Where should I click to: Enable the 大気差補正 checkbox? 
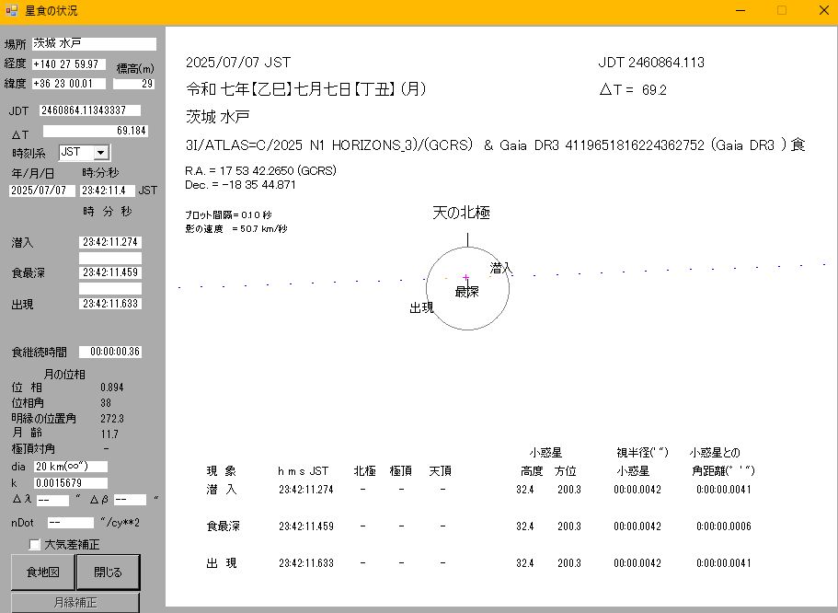[35, 545]
